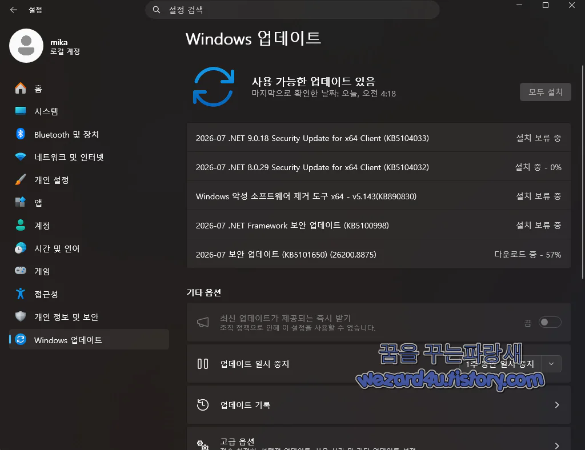This screenshot has height=450, width=585.
Task: Select the KB5104032 .NET 8.0.29 update row
Action: click(379, 167)
